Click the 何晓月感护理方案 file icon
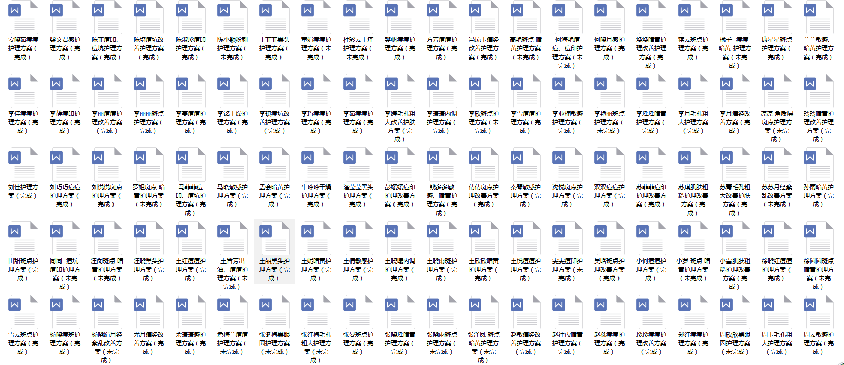The image size is (844, 365). click(x=609, y=17)
